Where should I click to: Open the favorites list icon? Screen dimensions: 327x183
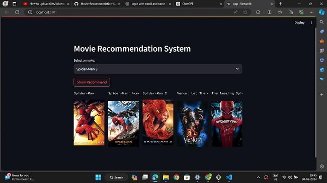280,12
